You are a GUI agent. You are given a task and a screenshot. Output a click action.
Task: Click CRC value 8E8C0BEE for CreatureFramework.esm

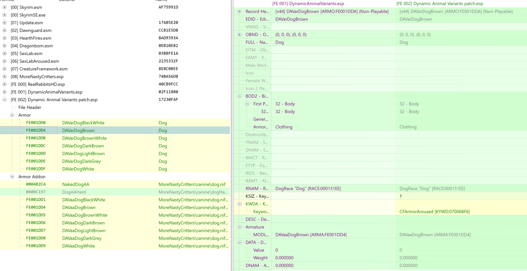(x=168, y=69)
